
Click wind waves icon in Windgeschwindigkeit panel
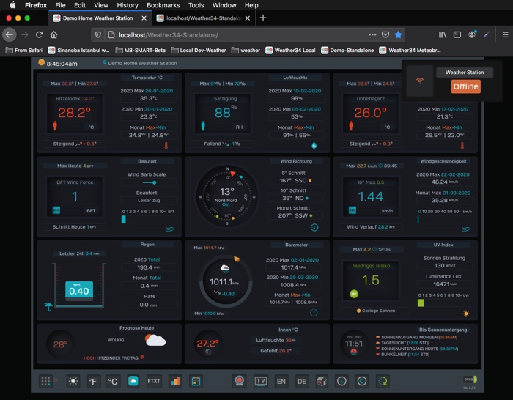pyautogui.click(x=466, y=229)
